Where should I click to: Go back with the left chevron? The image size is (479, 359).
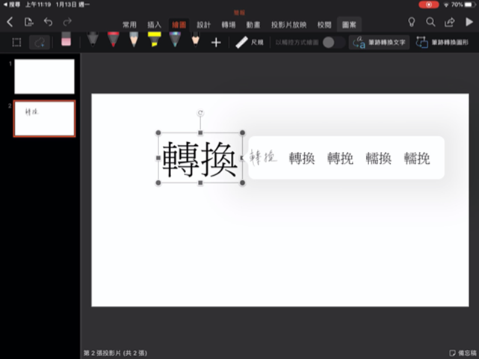10,23
